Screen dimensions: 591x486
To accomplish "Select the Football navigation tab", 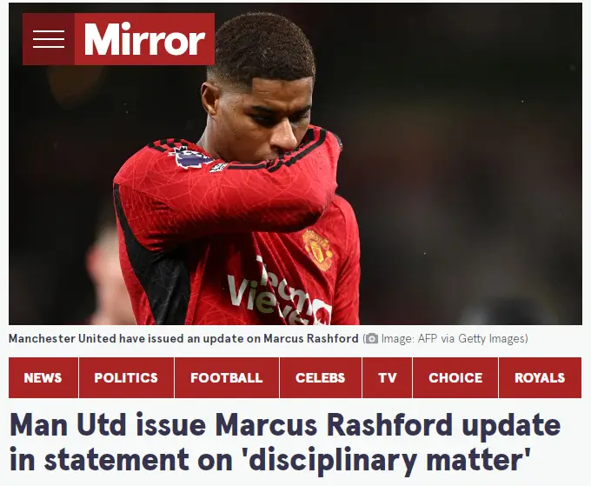I will [227, 377].
